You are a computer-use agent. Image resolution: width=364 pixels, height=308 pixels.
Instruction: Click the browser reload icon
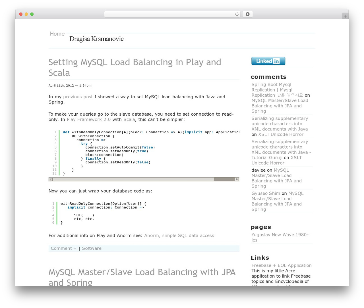coord(237,14)
